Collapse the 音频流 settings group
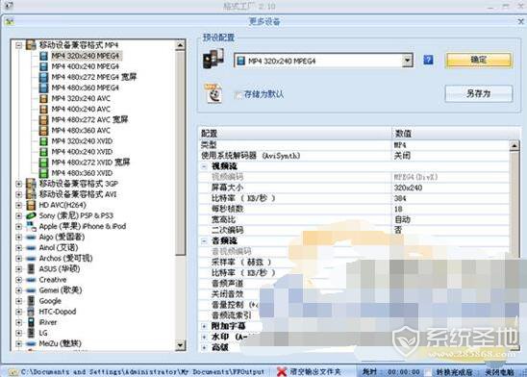Viewport: 527px width, 377px height. pyautogui.click(x=204, y=241)
